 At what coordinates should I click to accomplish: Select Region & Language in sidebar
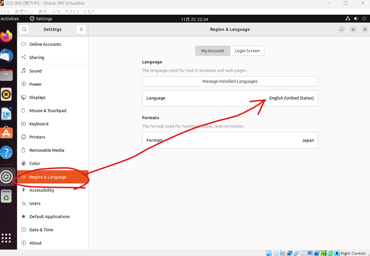pyautogui.click(x=53, y=177)
